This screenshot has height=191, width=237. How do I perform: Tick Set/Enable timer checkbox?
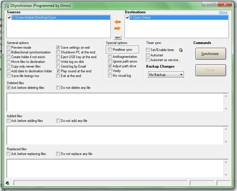pyautogui.click(x=148, y=50)
